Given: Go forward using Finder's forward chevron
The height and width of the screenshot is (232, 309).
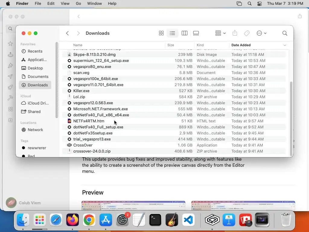Looking at the screenshot, I should [78, 33].
